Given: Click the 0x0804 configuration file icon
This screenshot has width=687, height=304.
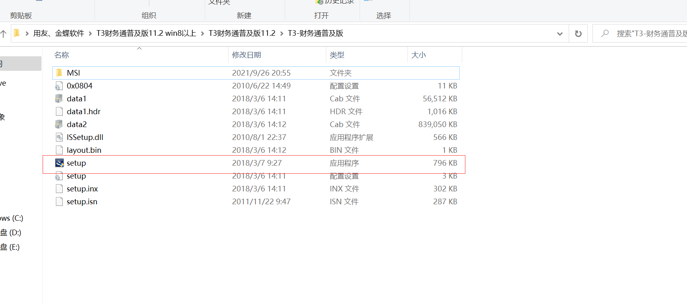Looking at the screenshot, I should (x=59, y=86).
